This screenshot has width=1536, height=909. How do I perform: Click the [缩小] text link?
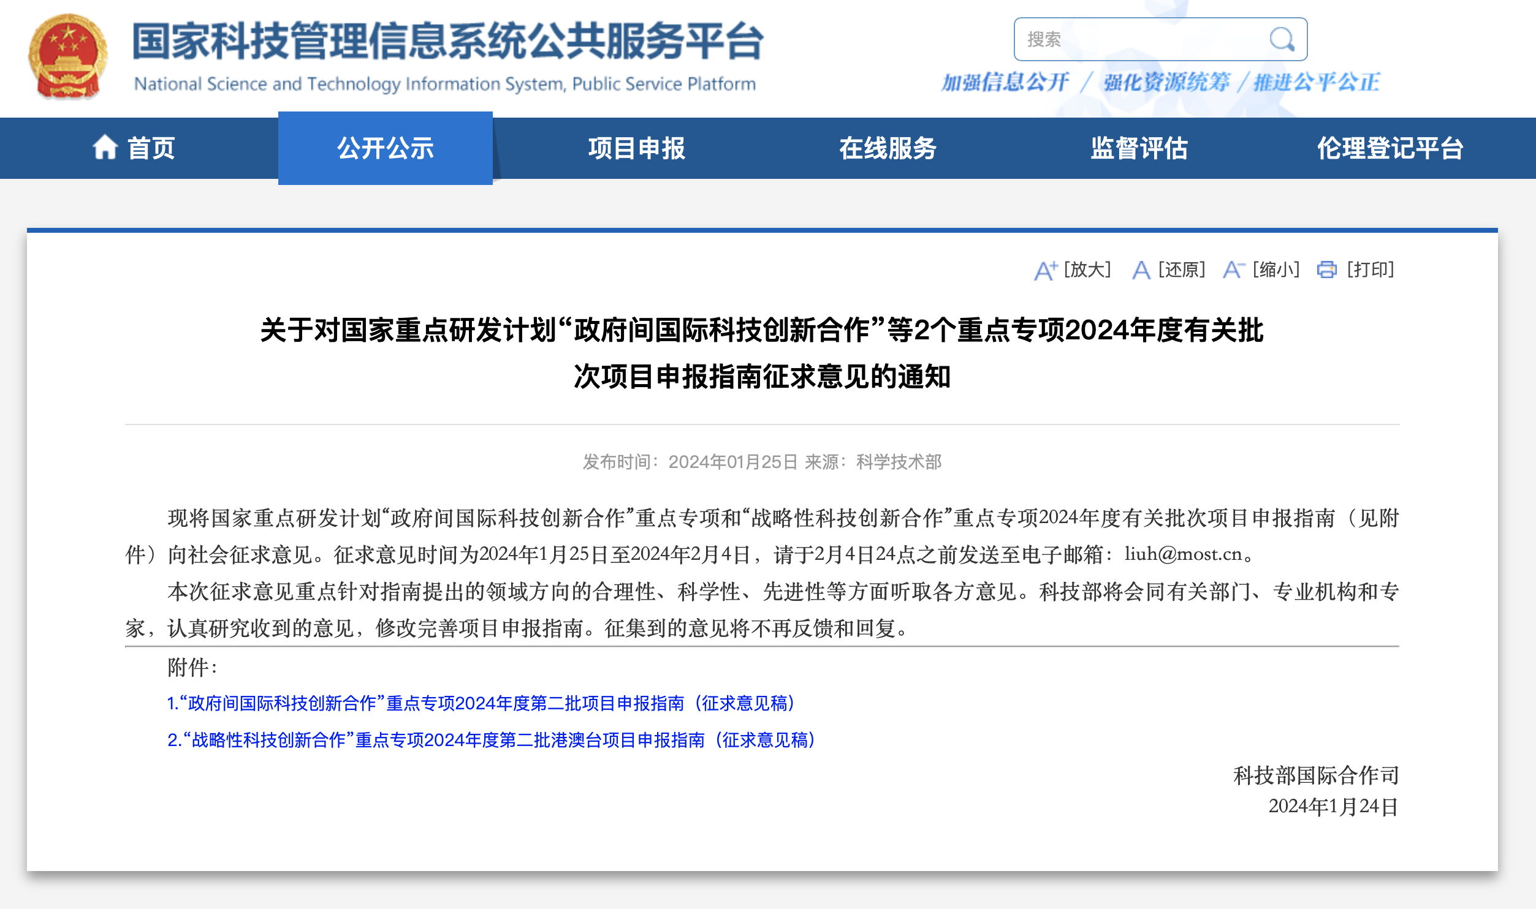[1276, 270]
